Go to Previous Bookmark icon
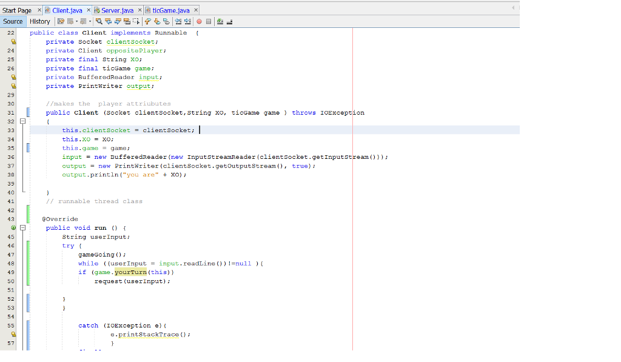This screenshot has height=362, width=621. pyautogui.click(x=147, y=21)
